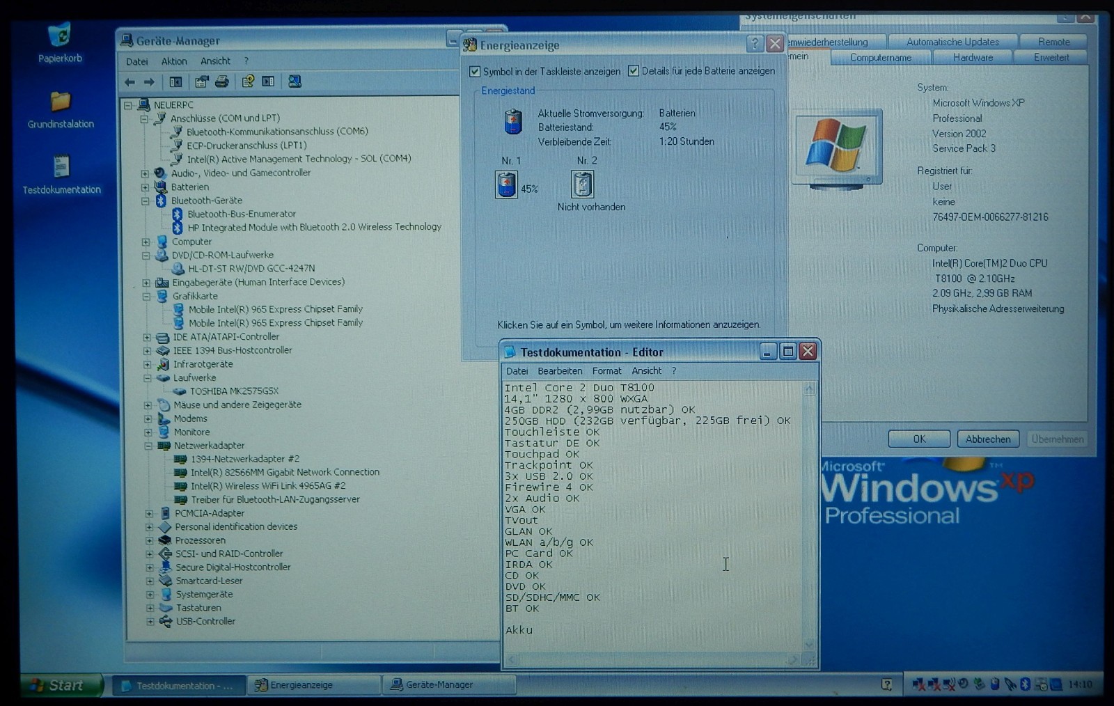The width and height of the screenshot is (1114, 706).
Task: Click the first disconnected network tray icon
Action: tap(918, 685)
